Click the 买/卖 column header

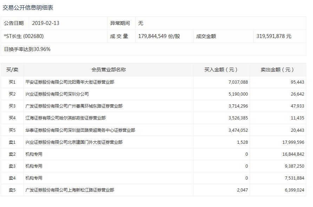coord(12,70)
